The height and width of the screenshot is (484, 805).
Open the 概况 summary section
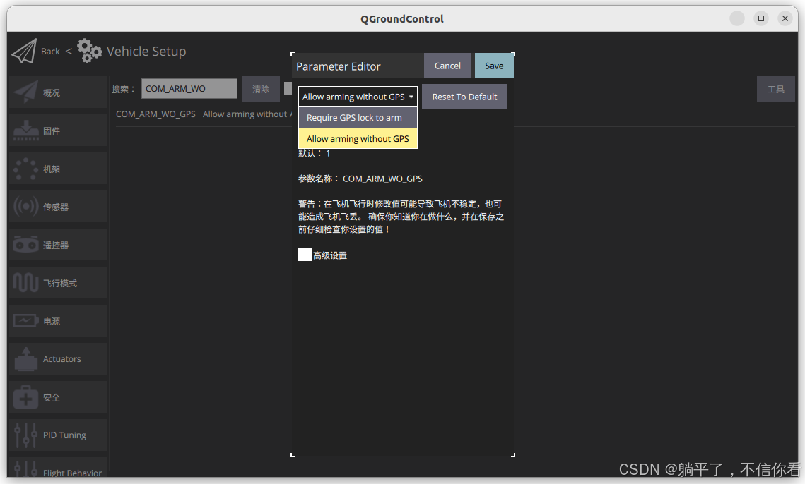click(x=57, y=92)
